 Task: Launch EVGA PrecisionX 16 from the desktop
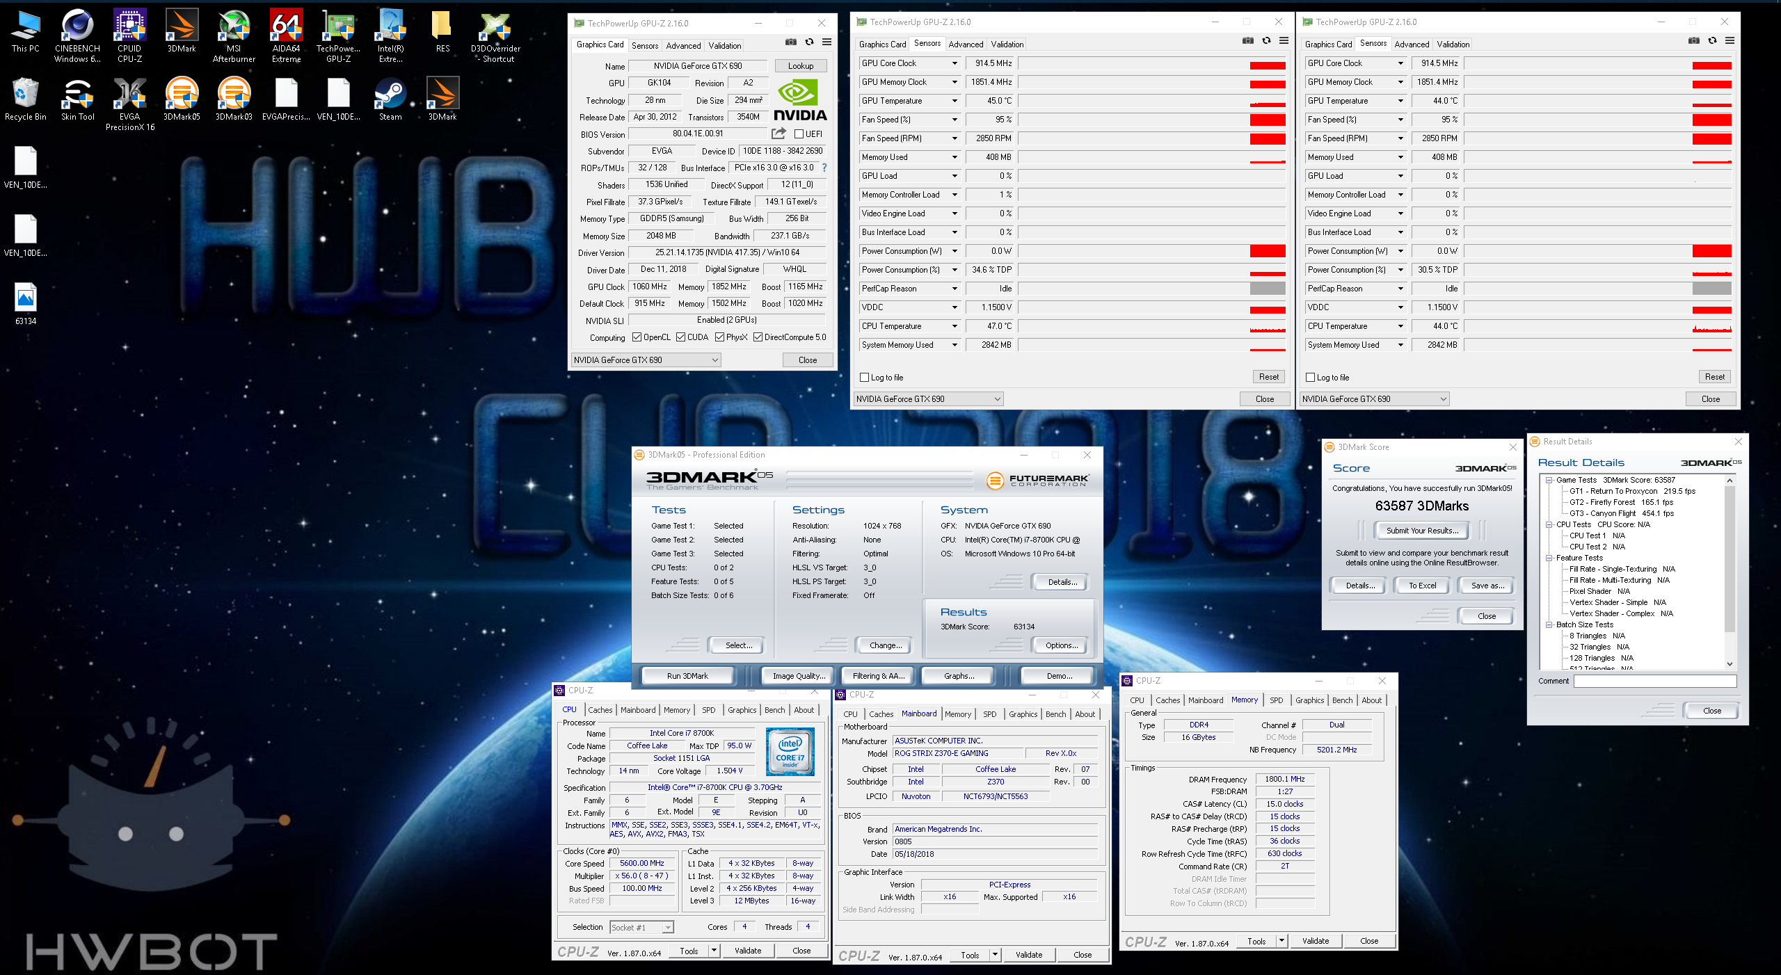coord(129,104)
